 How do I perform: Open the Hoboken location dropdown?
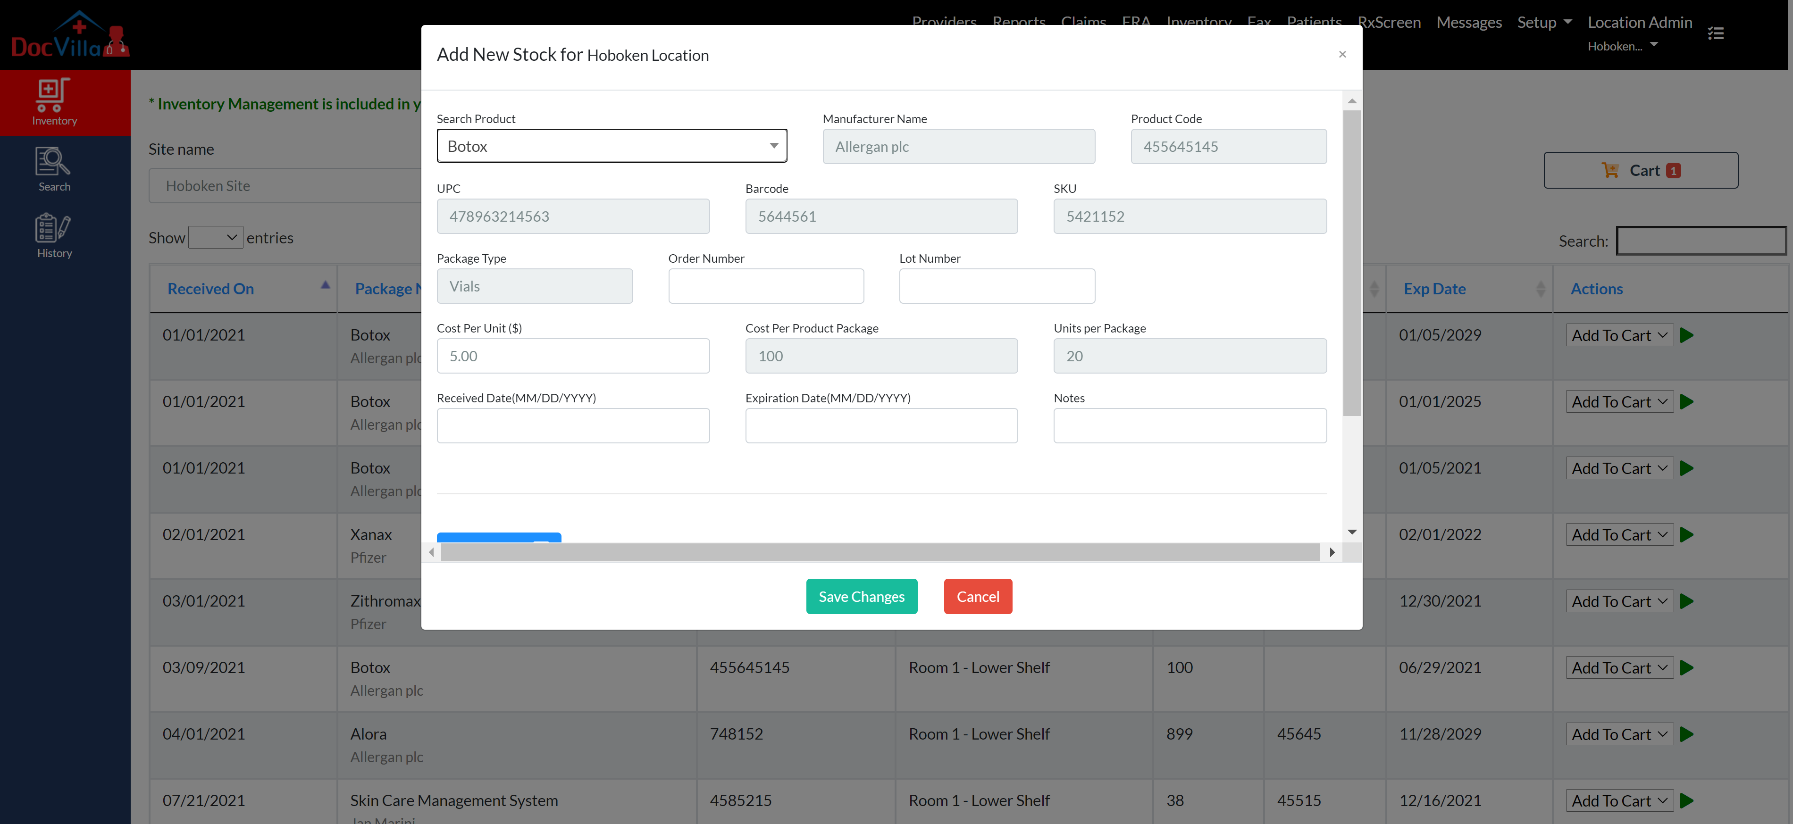(x=1623, y=47)
